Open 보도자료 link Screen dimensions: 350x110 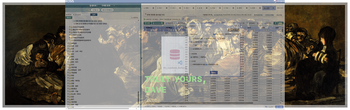[x=279, y=15]
